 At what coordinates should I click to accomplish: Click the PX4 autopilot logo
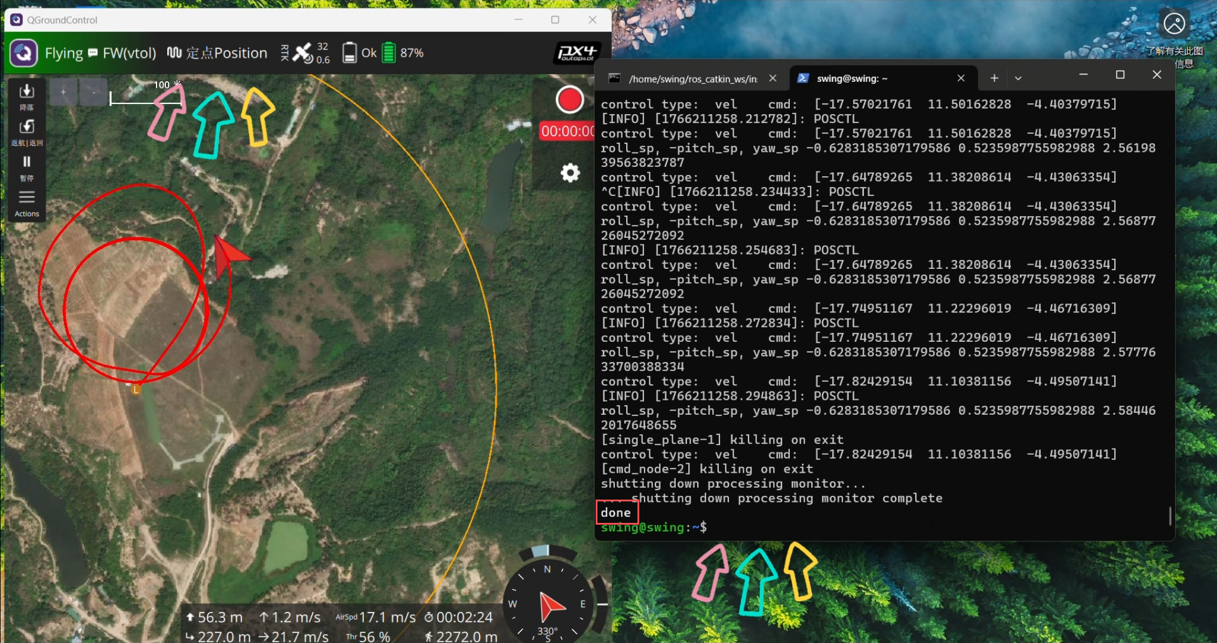[577, 53]
